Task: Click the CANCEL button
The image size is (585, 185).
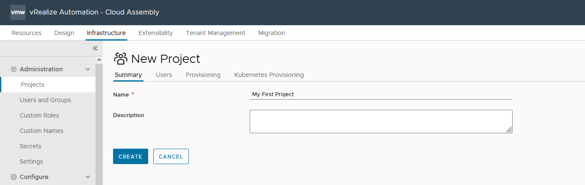Action: pyautogui.click(x=171, y=156)
